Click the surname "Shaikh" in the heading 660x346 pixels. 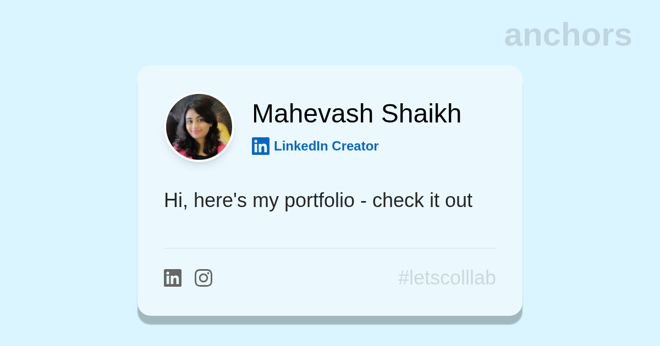[421, 114]
